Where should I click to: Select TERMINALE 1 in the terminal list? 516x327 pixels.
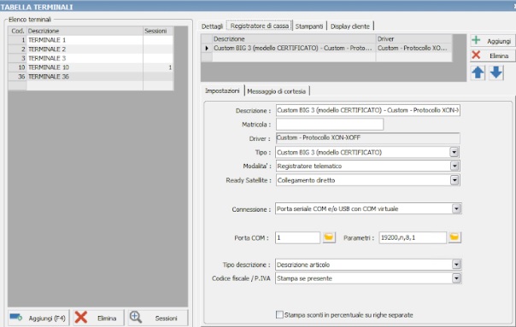91,40
